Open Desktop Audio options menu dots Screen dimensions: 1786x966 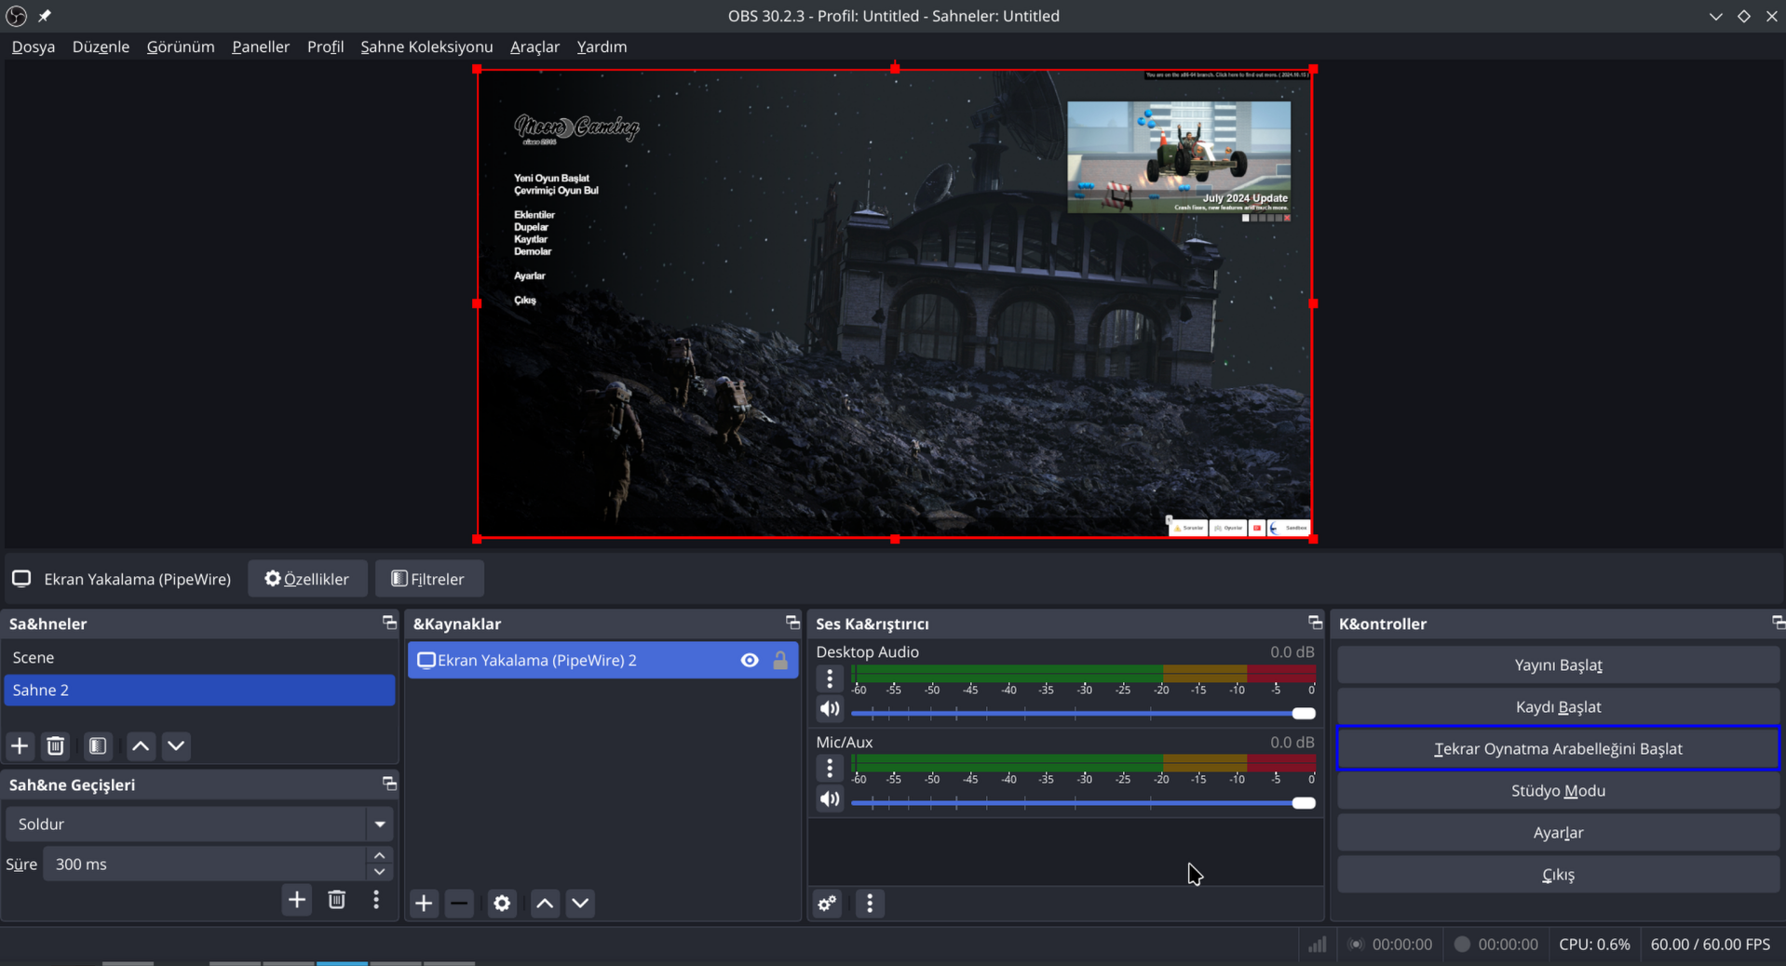click(830, 678)
